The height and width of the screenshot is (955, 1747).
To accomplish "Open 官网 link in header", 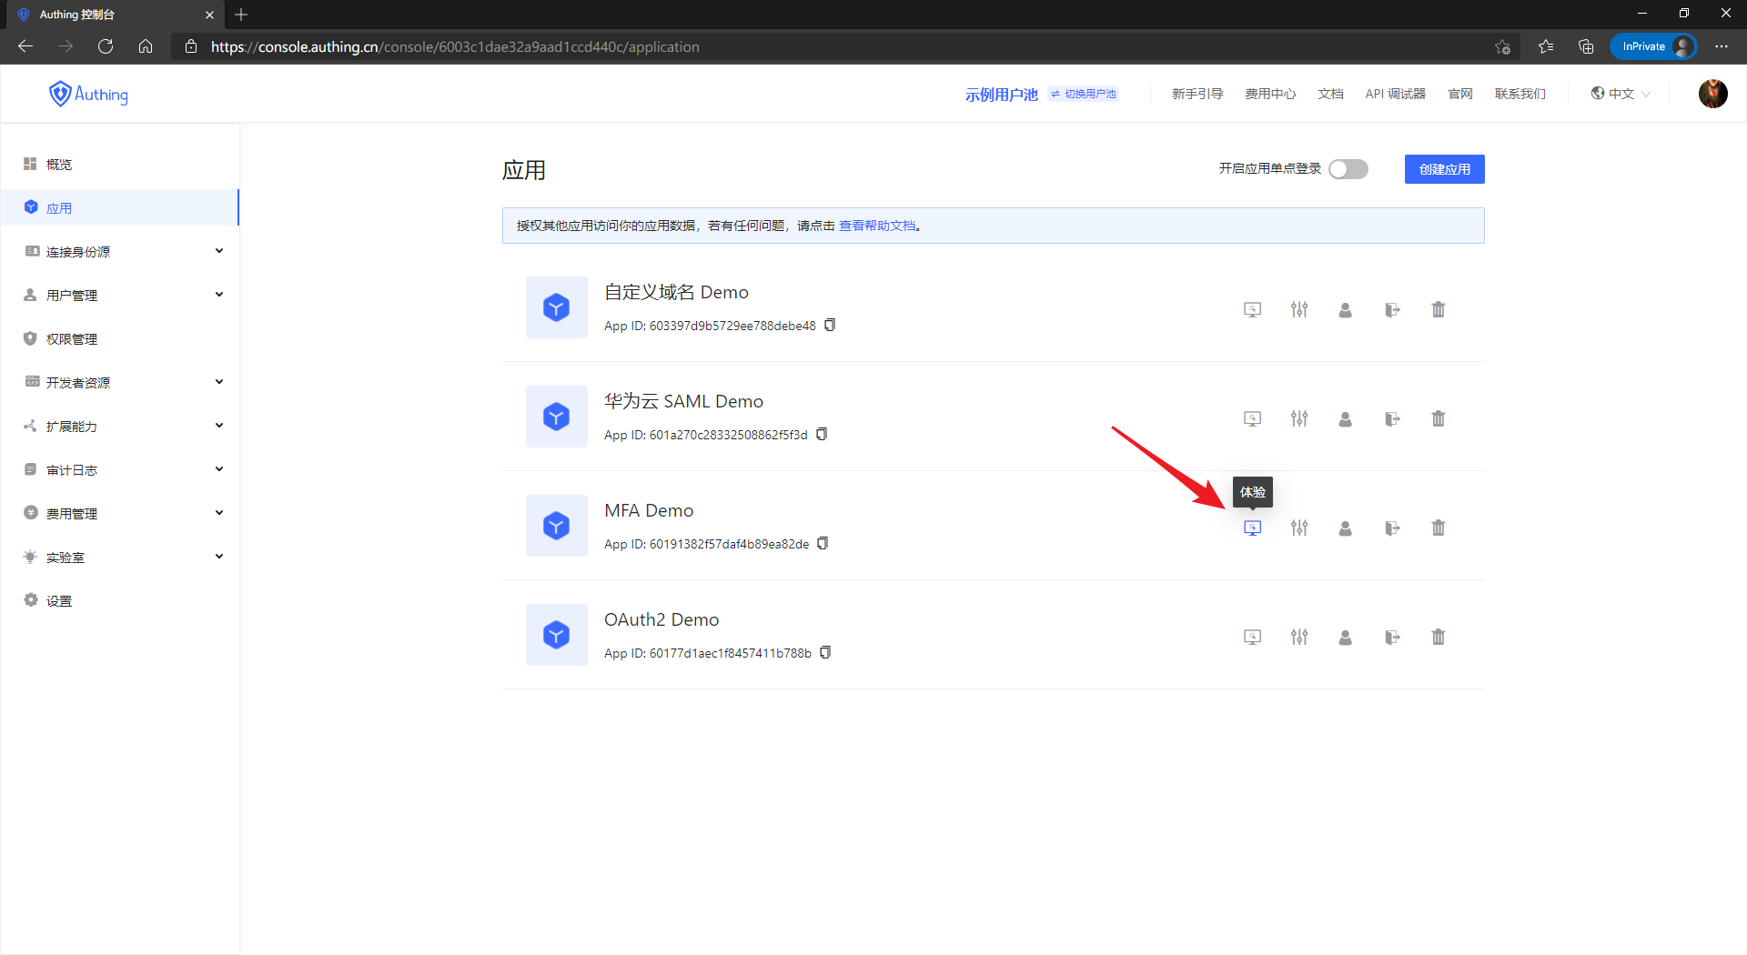I will [x=1460, y=94].
